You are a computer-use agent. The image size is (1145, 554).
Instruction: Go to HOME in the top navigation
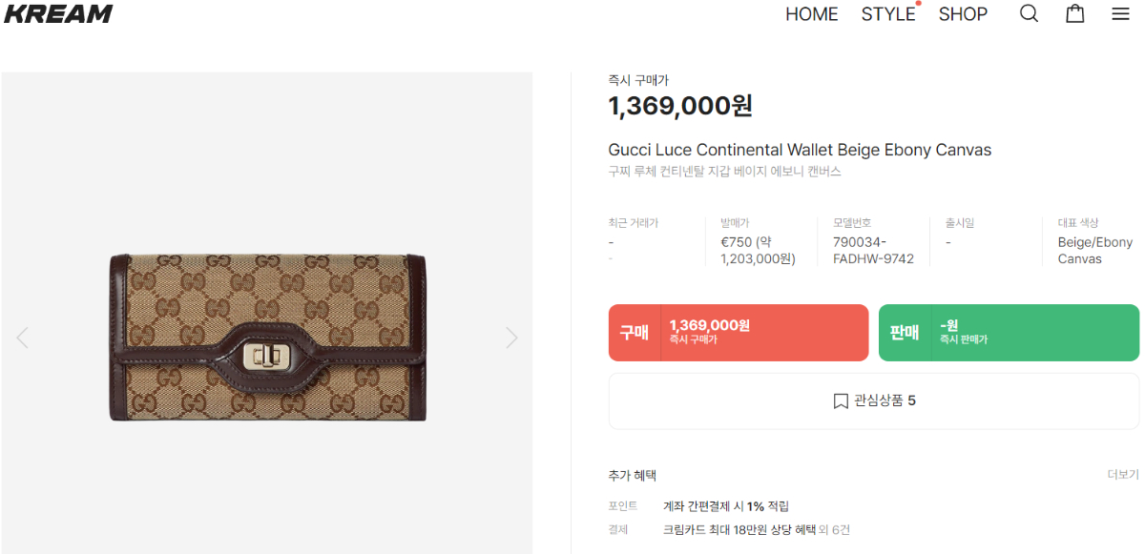[x=811, y=14]
